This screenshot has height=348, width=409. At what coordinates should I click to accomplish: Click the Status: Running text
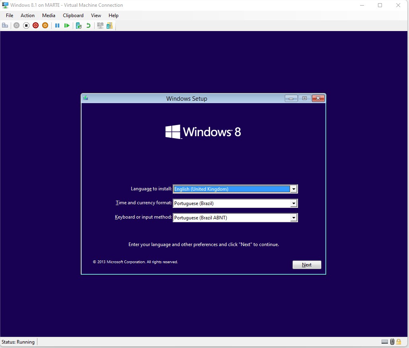pos(18,342)
